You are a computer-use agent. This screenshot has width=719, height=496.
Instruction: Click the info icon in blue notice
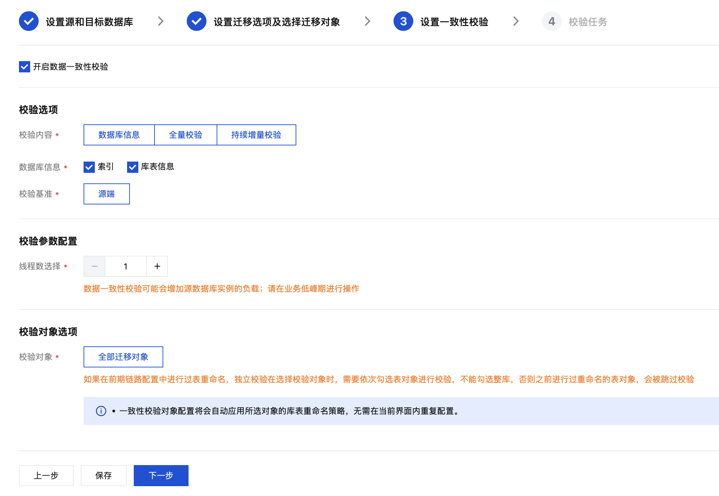101,411
